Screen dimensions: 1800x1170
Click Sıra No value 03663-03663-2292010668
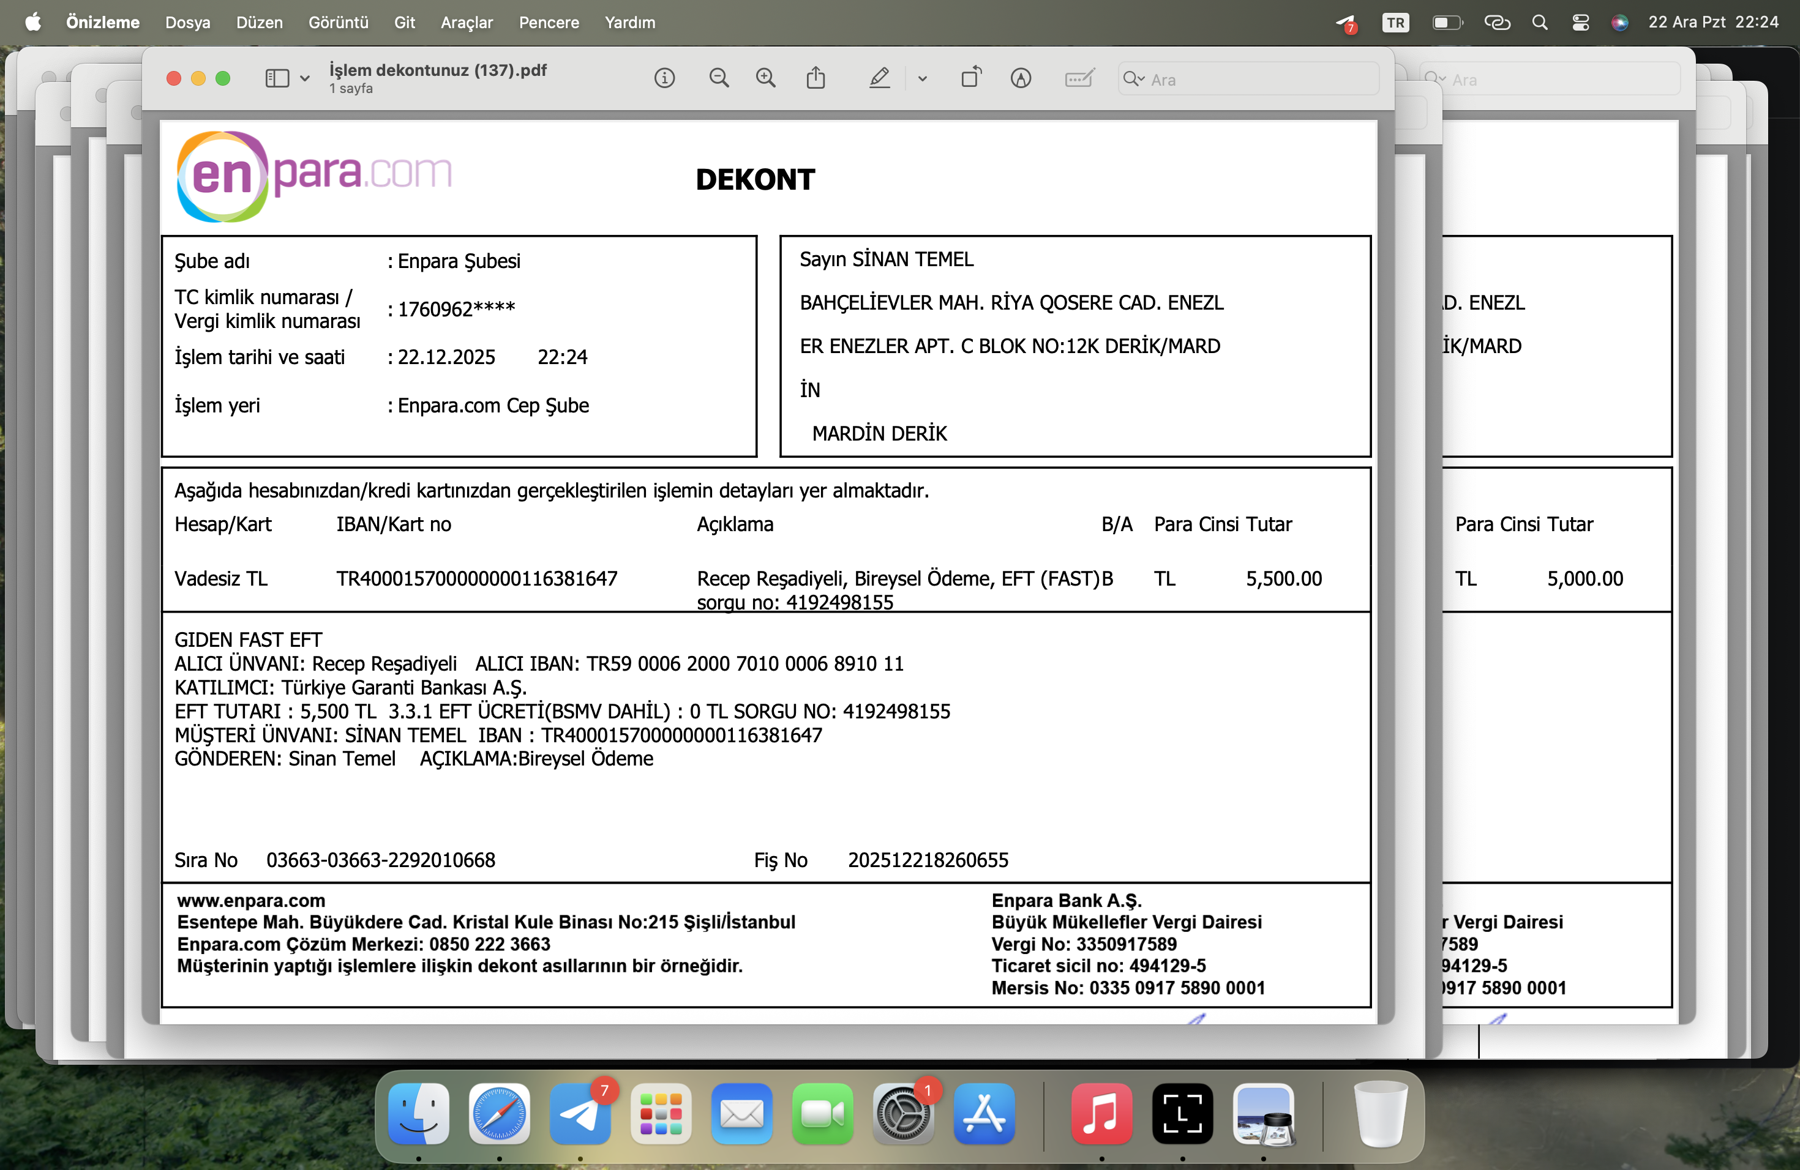click(x=380, y=860)
